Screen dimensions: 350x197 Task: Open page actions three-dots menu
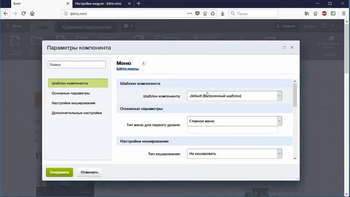(190, 13)
